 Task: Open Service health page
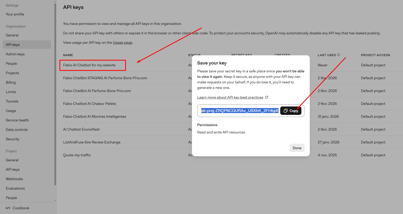click(x=17, y=120)
